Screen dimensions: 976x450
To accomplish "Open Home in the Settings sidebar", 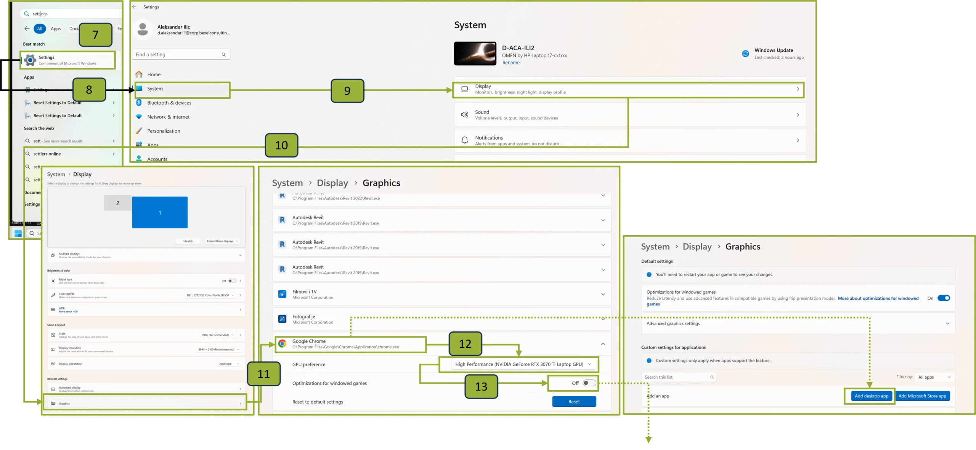I will [x=154, y=74].
